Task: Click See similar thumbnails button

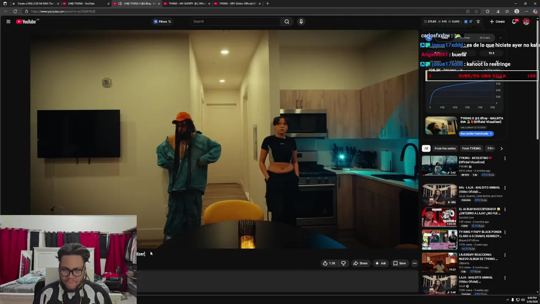Action: click(x=476, y=134)
